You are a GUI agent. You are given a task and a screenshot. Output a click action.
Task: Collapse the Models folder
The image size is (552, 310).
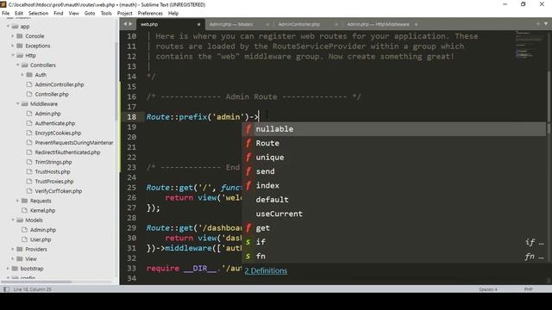coord(13,220)
